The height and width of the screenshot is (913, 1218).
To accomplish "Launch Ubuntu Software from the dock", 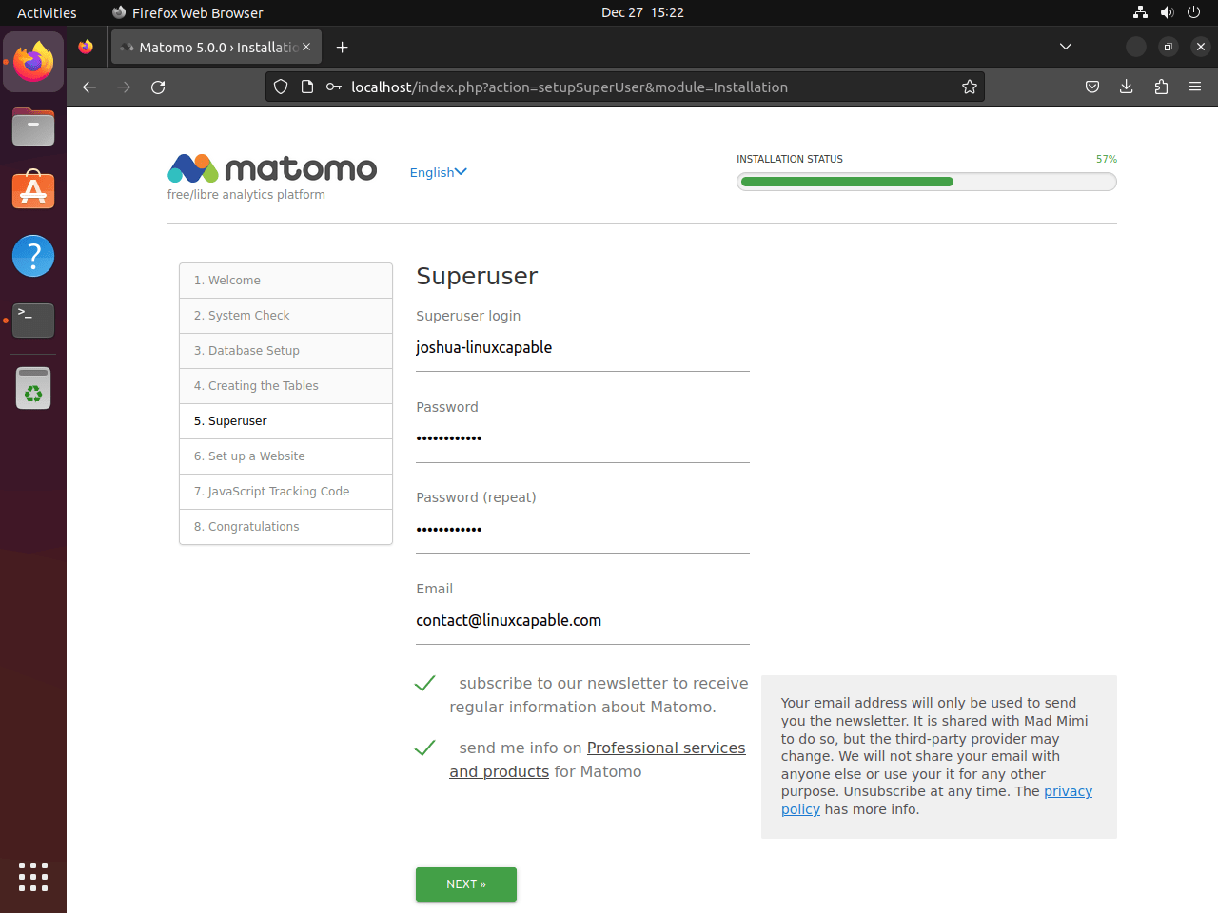I will (33, 190).
